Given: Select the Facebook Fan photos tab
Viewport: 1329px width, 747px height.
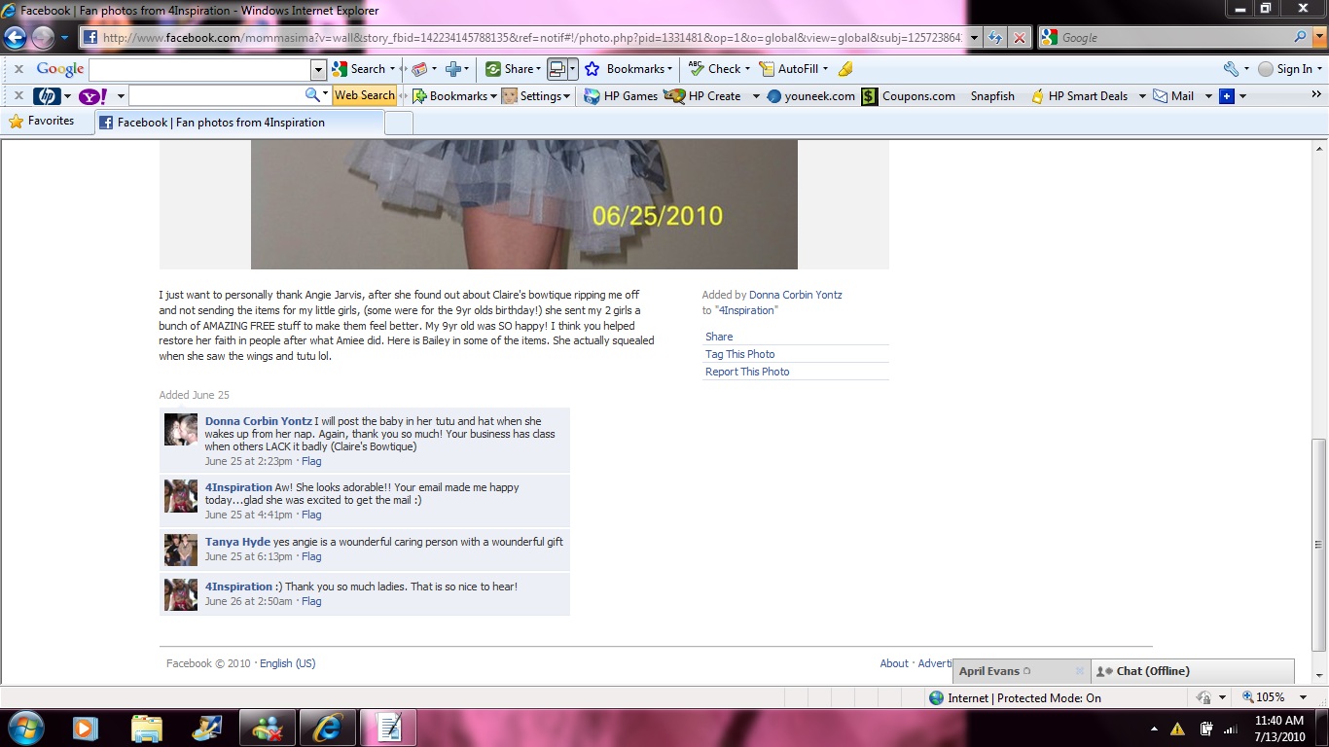Looking at the screenshot, I should 239,123.
